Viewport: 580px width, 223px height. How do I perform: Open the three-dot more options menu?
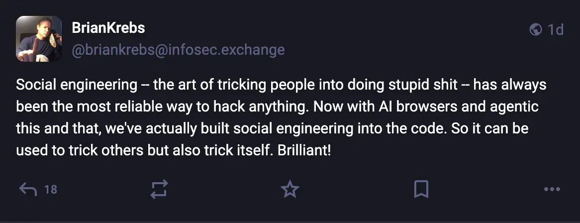pos(552,189)
